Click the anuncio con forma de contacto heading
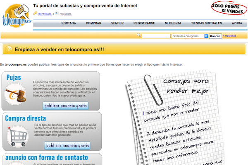The height and width of the screenshot is (165, 248). [47, 158]
